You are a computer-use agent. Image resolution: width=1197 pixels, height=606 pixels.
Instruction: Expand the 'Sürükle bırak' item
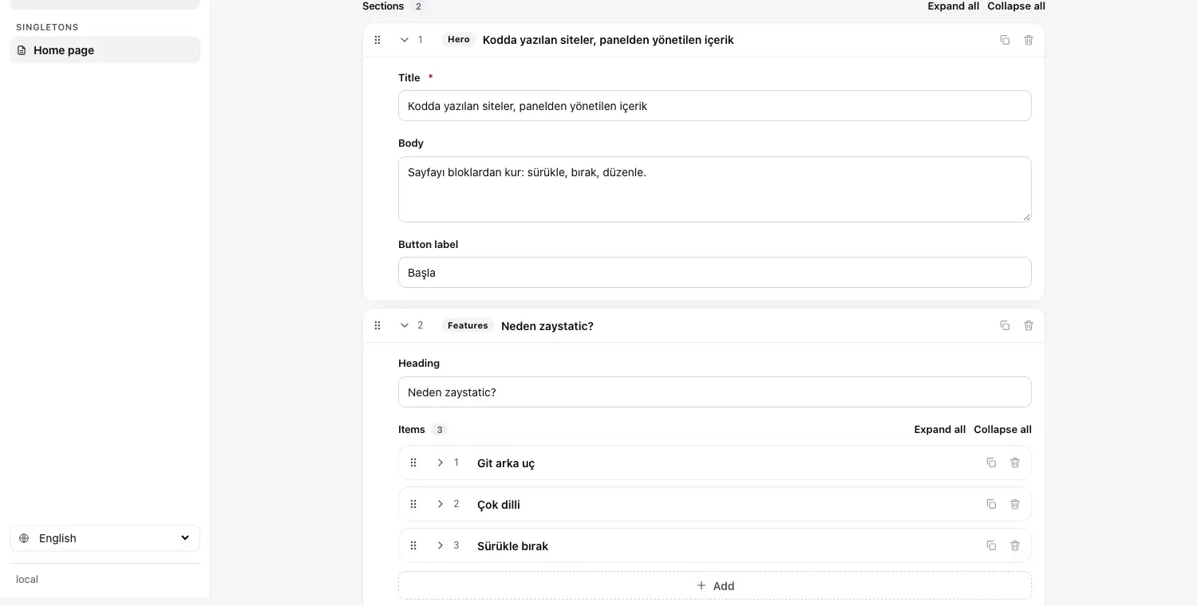coord(440,545)
